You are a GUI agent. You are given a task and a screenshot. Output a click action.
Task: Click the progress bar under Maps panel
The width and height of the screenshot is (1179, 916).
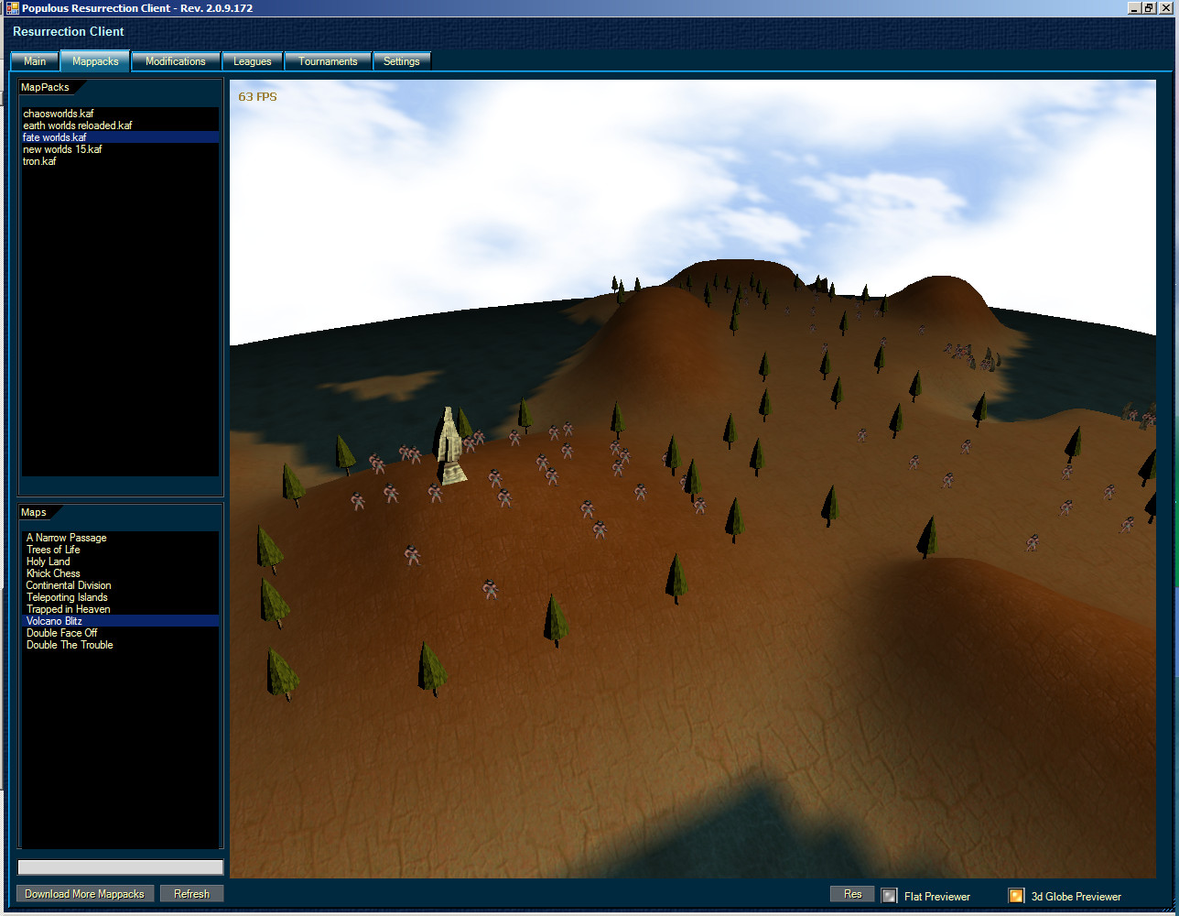pos(121,867)
